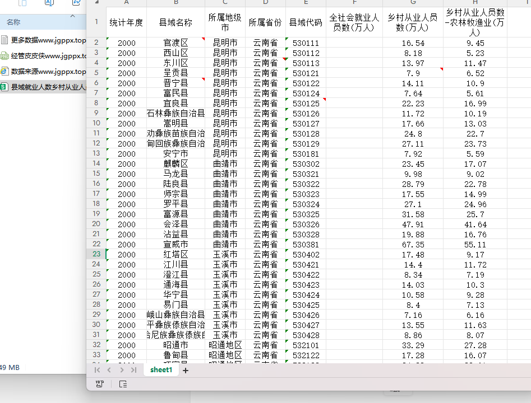Screen dimensions: 531x403
Task: Click cell 峨山彝族自治县
Action: pyautogui.click(x=176, y=315)
